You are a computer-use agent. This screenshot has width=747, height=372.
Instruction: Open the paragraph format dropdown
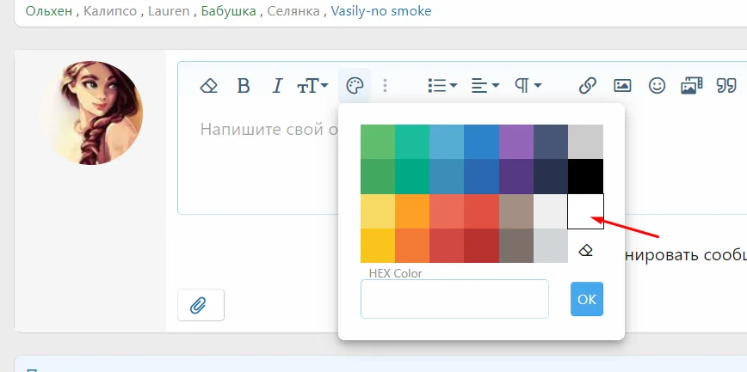point(528,86)
